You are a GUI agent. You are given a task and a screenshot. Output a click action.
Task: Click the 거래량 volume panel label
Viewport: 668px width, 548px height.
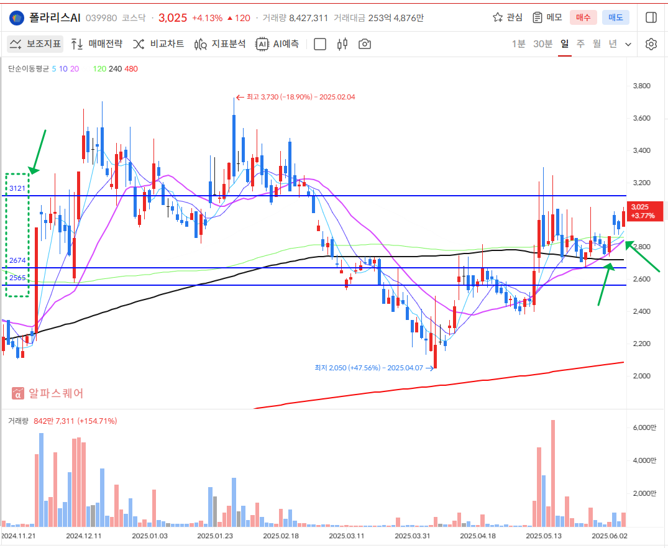pyautogui.click(x=18, y=421)
